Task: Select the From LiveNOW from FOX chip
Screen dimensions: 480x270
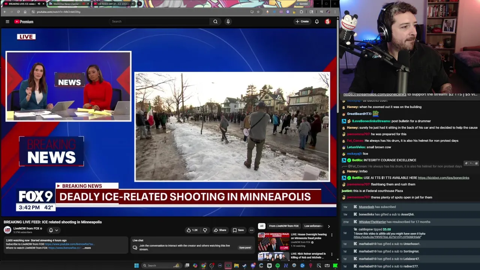Action: (x=284, y=226)
